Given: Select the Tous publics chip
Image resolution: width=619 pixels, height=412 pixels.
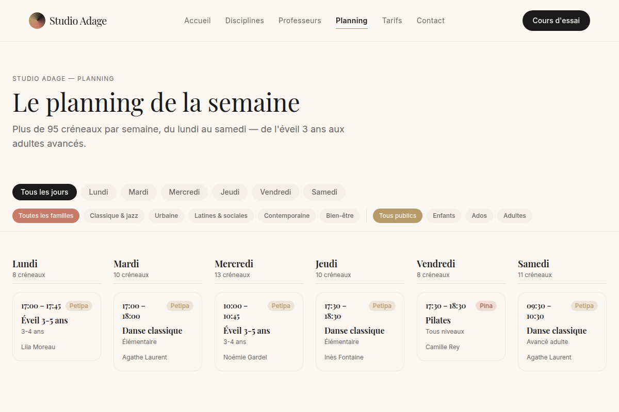Looking at the screenshot, I should 398,216.
